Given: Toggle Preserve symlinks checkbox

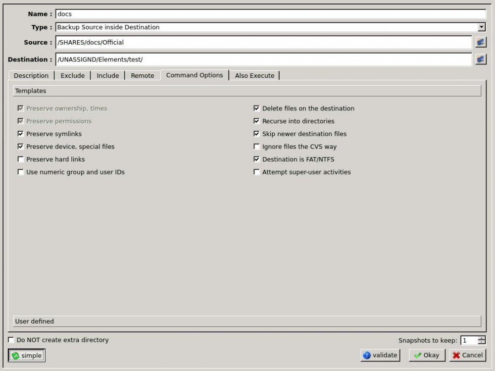Looking at the screenshot, I should (x=20, y=134).
